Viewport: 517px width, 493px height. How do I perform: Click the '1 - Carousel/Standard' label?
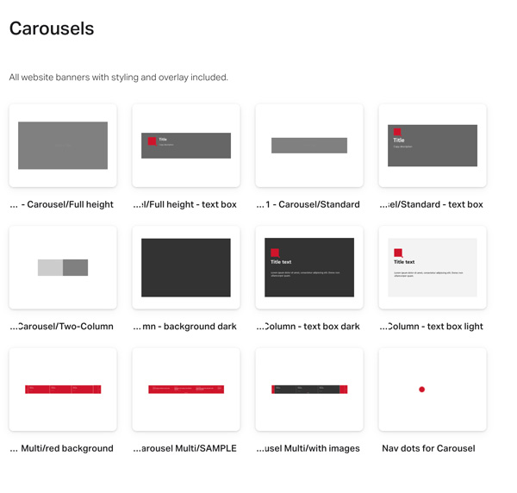pos(308,204)
